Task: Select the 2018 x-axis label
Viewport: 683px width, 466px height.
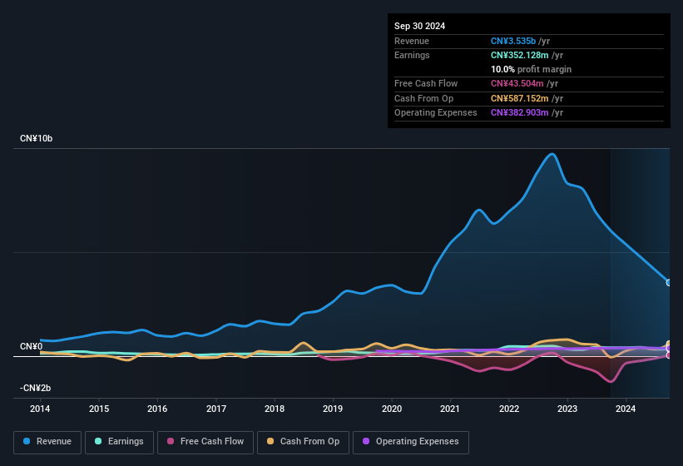Action: (275, 409)
